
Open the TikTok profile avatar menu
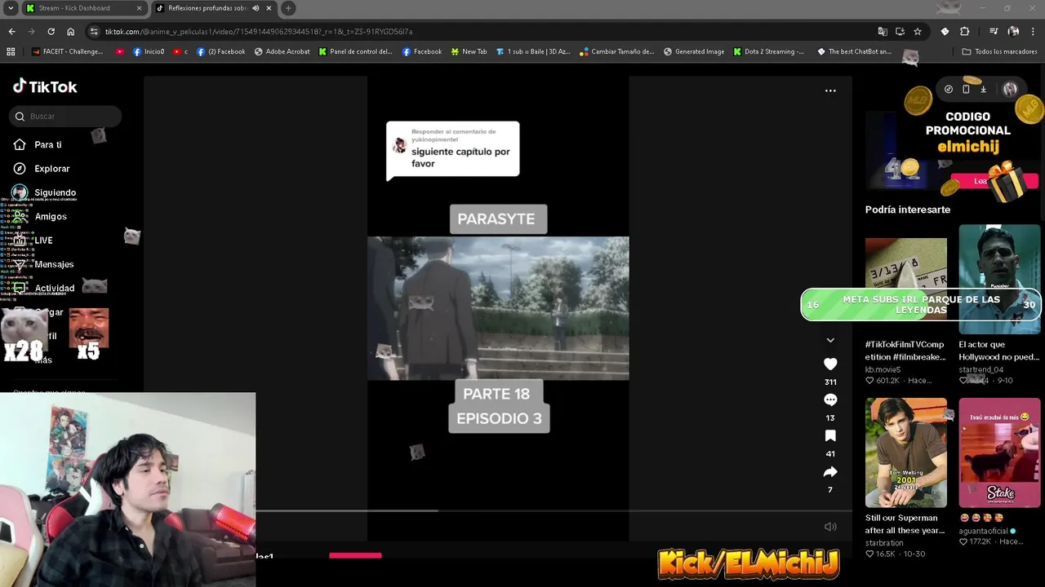tap(1010, 89)
